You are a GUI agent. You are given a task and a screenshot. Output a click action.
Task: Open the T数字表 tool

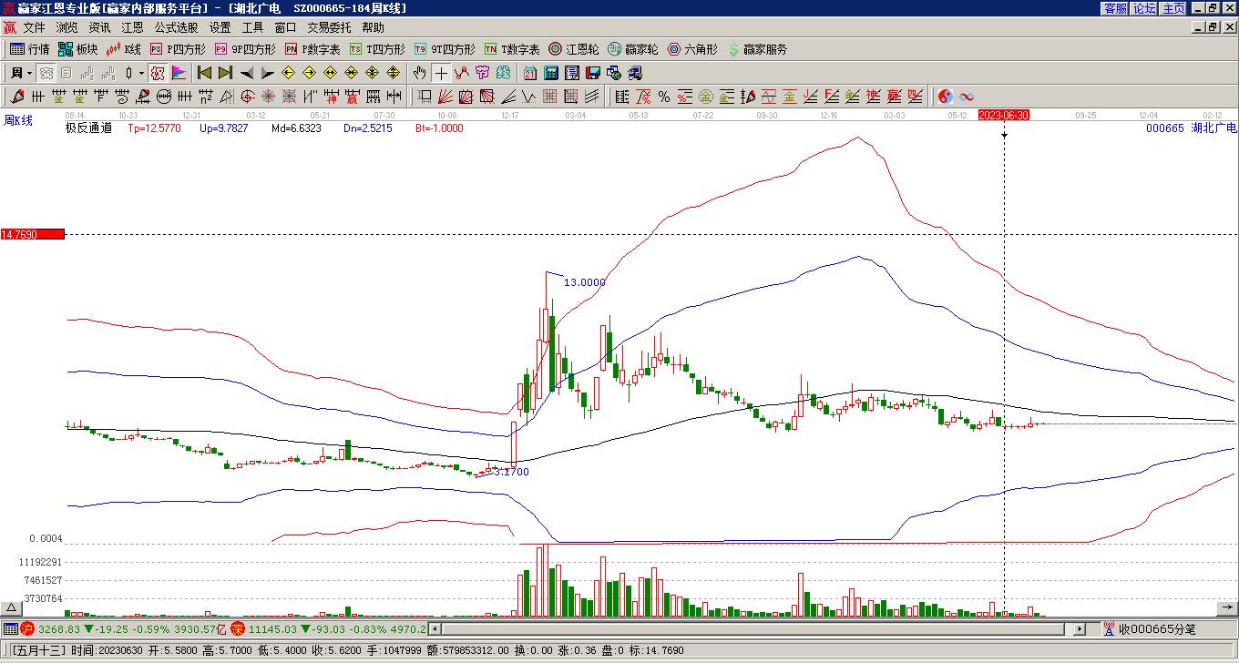pos(512,49)
